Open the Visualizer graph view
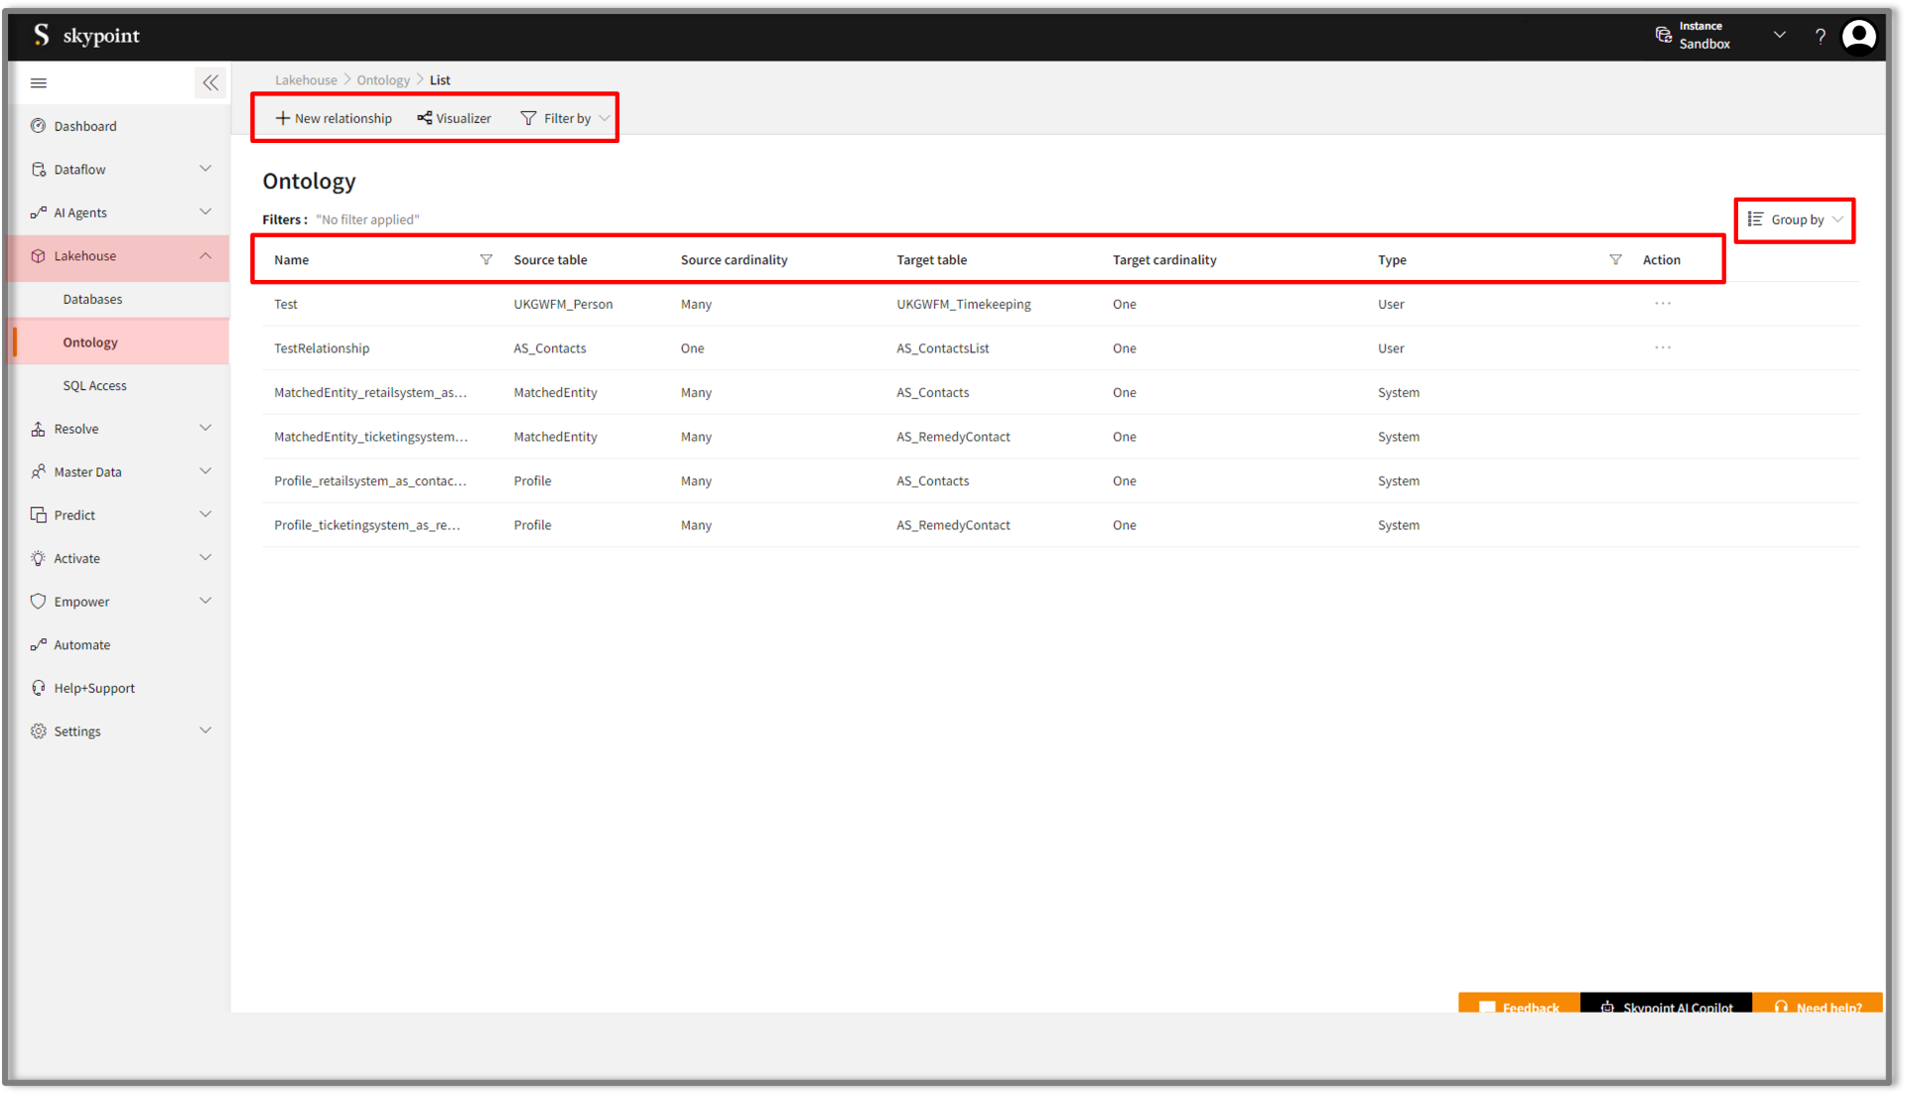Viewport: 1906px width, 1094px height. pyautogui.click(x=455, y=118)
